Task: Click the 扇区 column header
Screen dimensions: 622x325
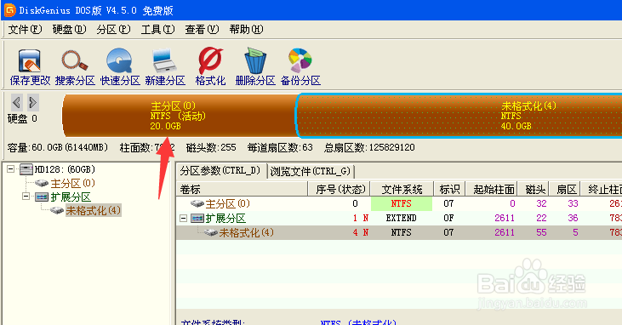Action: click(565, 189)
